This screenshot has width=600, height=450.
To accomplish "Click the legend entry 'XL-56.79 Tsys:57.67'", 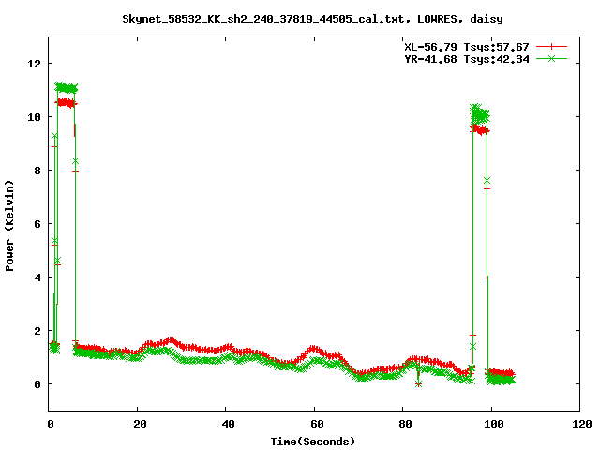I will 467,47.
